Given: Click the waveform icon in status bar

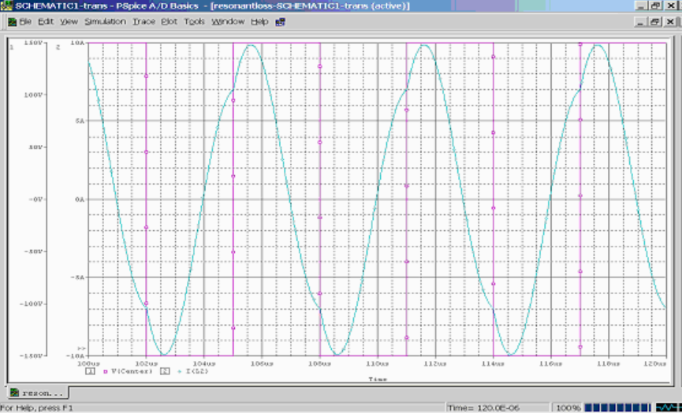Looking at the screenshot, I should pos(668,407).
